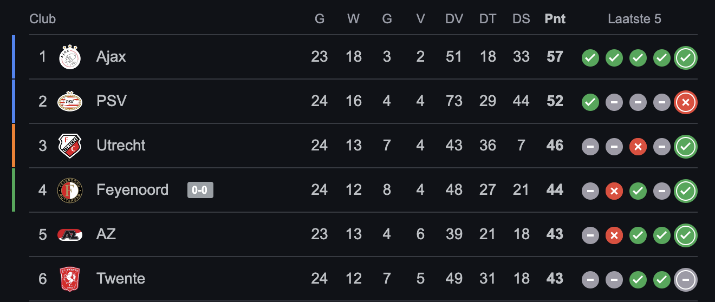Click the Laatste 5 column header

click(634, 19)
